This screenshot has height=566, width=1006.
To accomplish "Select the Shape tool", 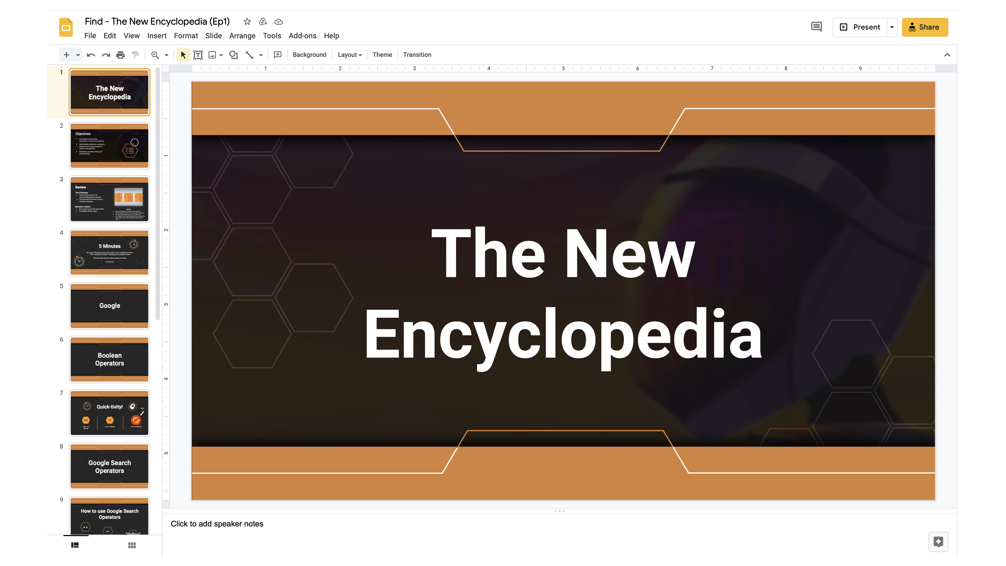I will coord(233,55).
